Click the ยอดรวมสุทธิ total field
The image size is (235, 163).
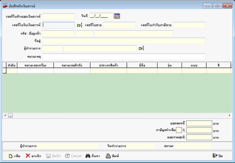(x=199, y=137)
